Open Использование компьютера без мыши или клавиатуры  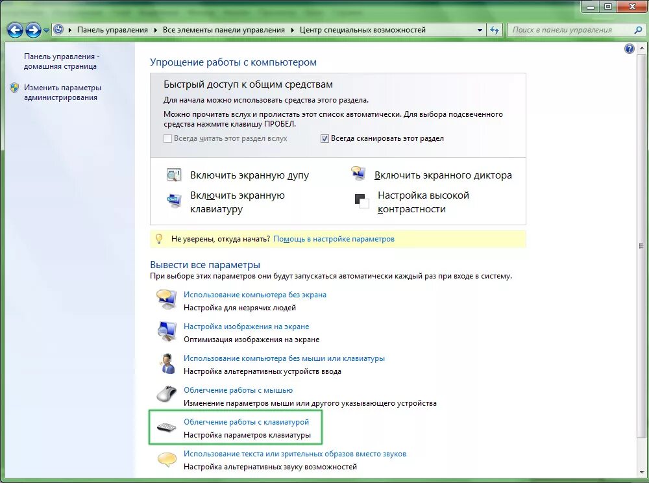(x=284, y=358)
